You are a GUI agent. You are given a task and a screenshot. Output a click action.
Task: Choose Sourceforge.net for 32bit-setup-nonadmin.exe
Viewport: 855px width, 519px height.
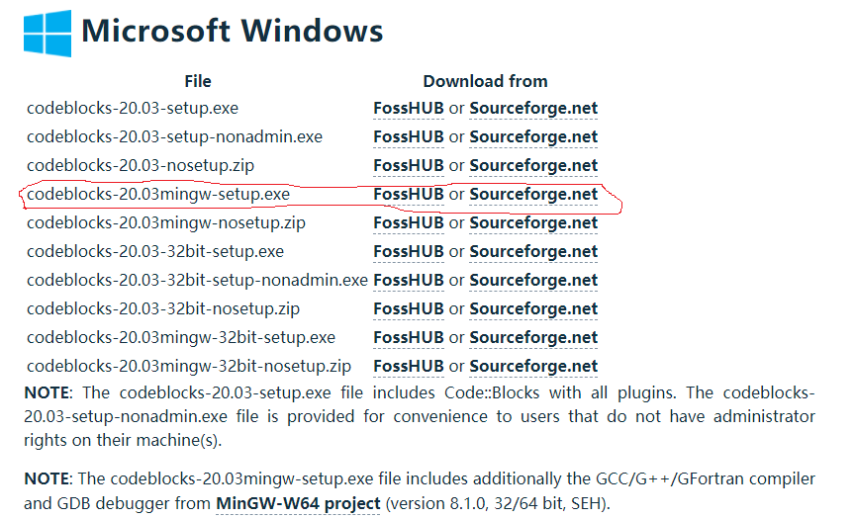pos(533,280)
